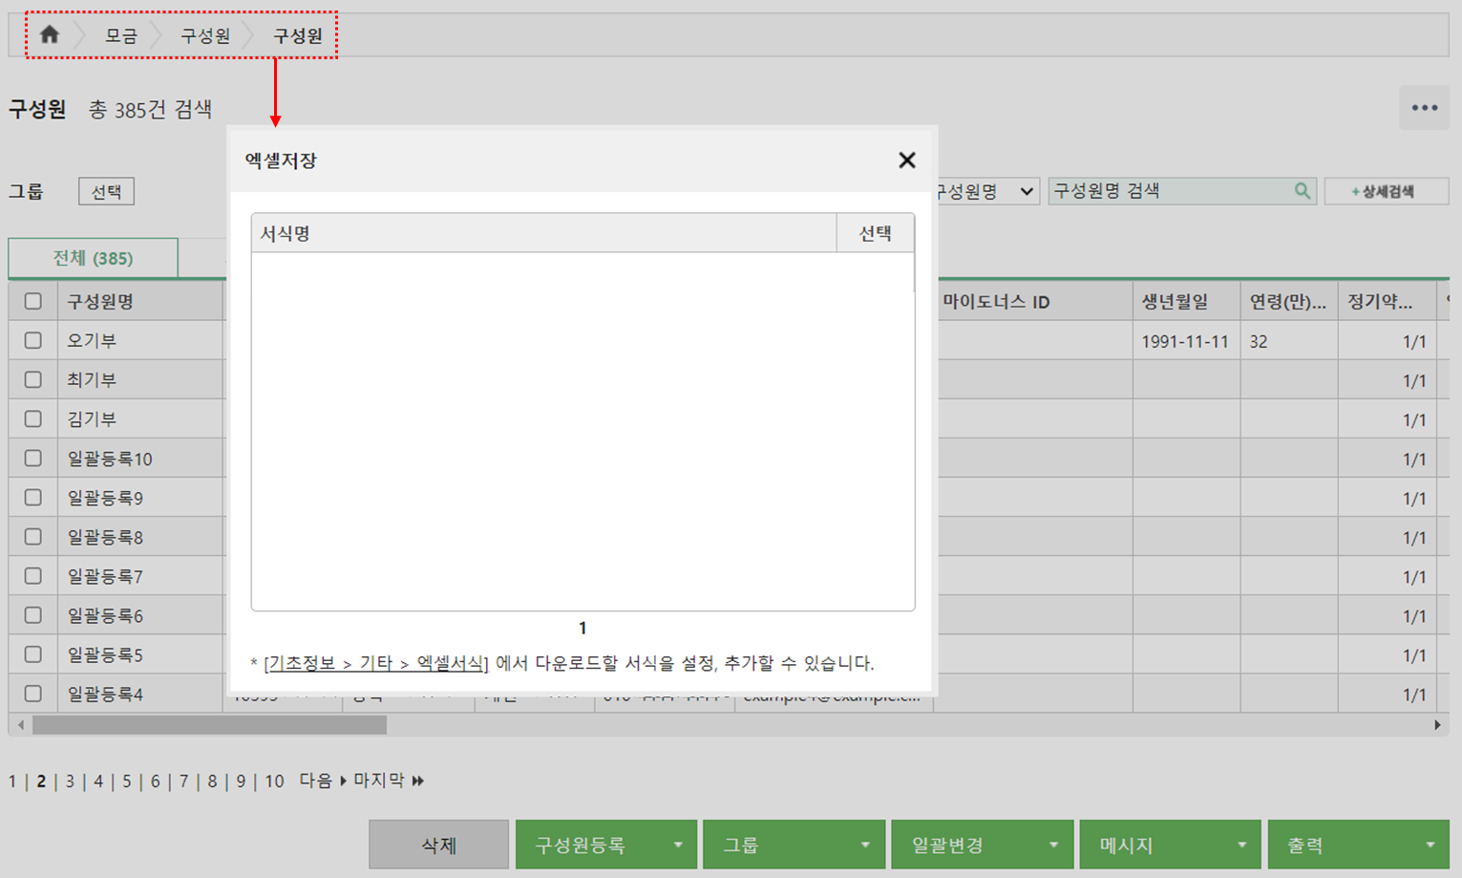This screenshot has width=1462, height=878.
Task: Go to 다음 page set
Action: tap(322, 781)
